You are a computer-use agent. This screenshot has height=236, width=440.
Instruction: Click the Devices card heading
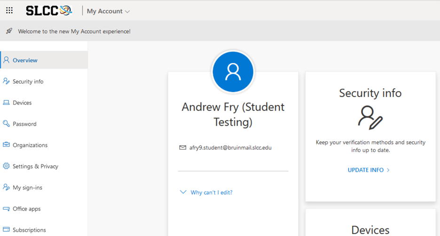pos(370,230)
